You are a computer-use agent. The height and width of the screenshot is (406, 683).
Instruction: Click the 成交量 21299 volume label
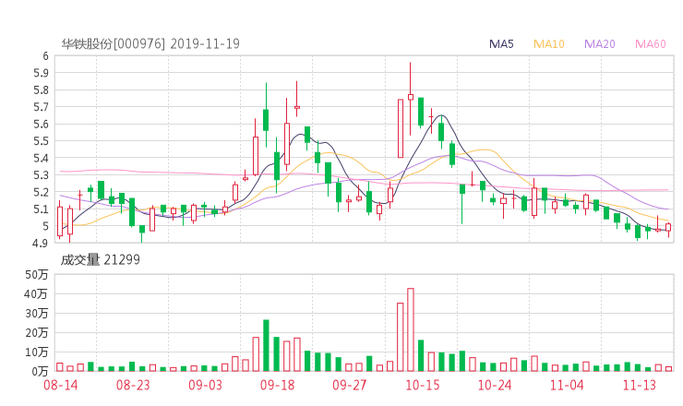point(101,259)
